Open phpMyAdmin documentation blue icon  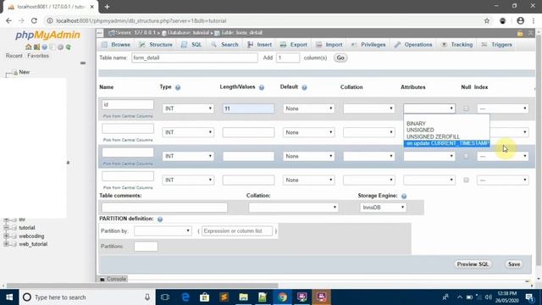(45, 47)
